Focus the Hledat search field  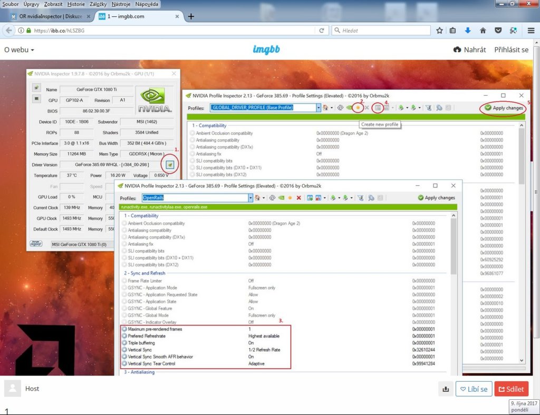[381, 31]
